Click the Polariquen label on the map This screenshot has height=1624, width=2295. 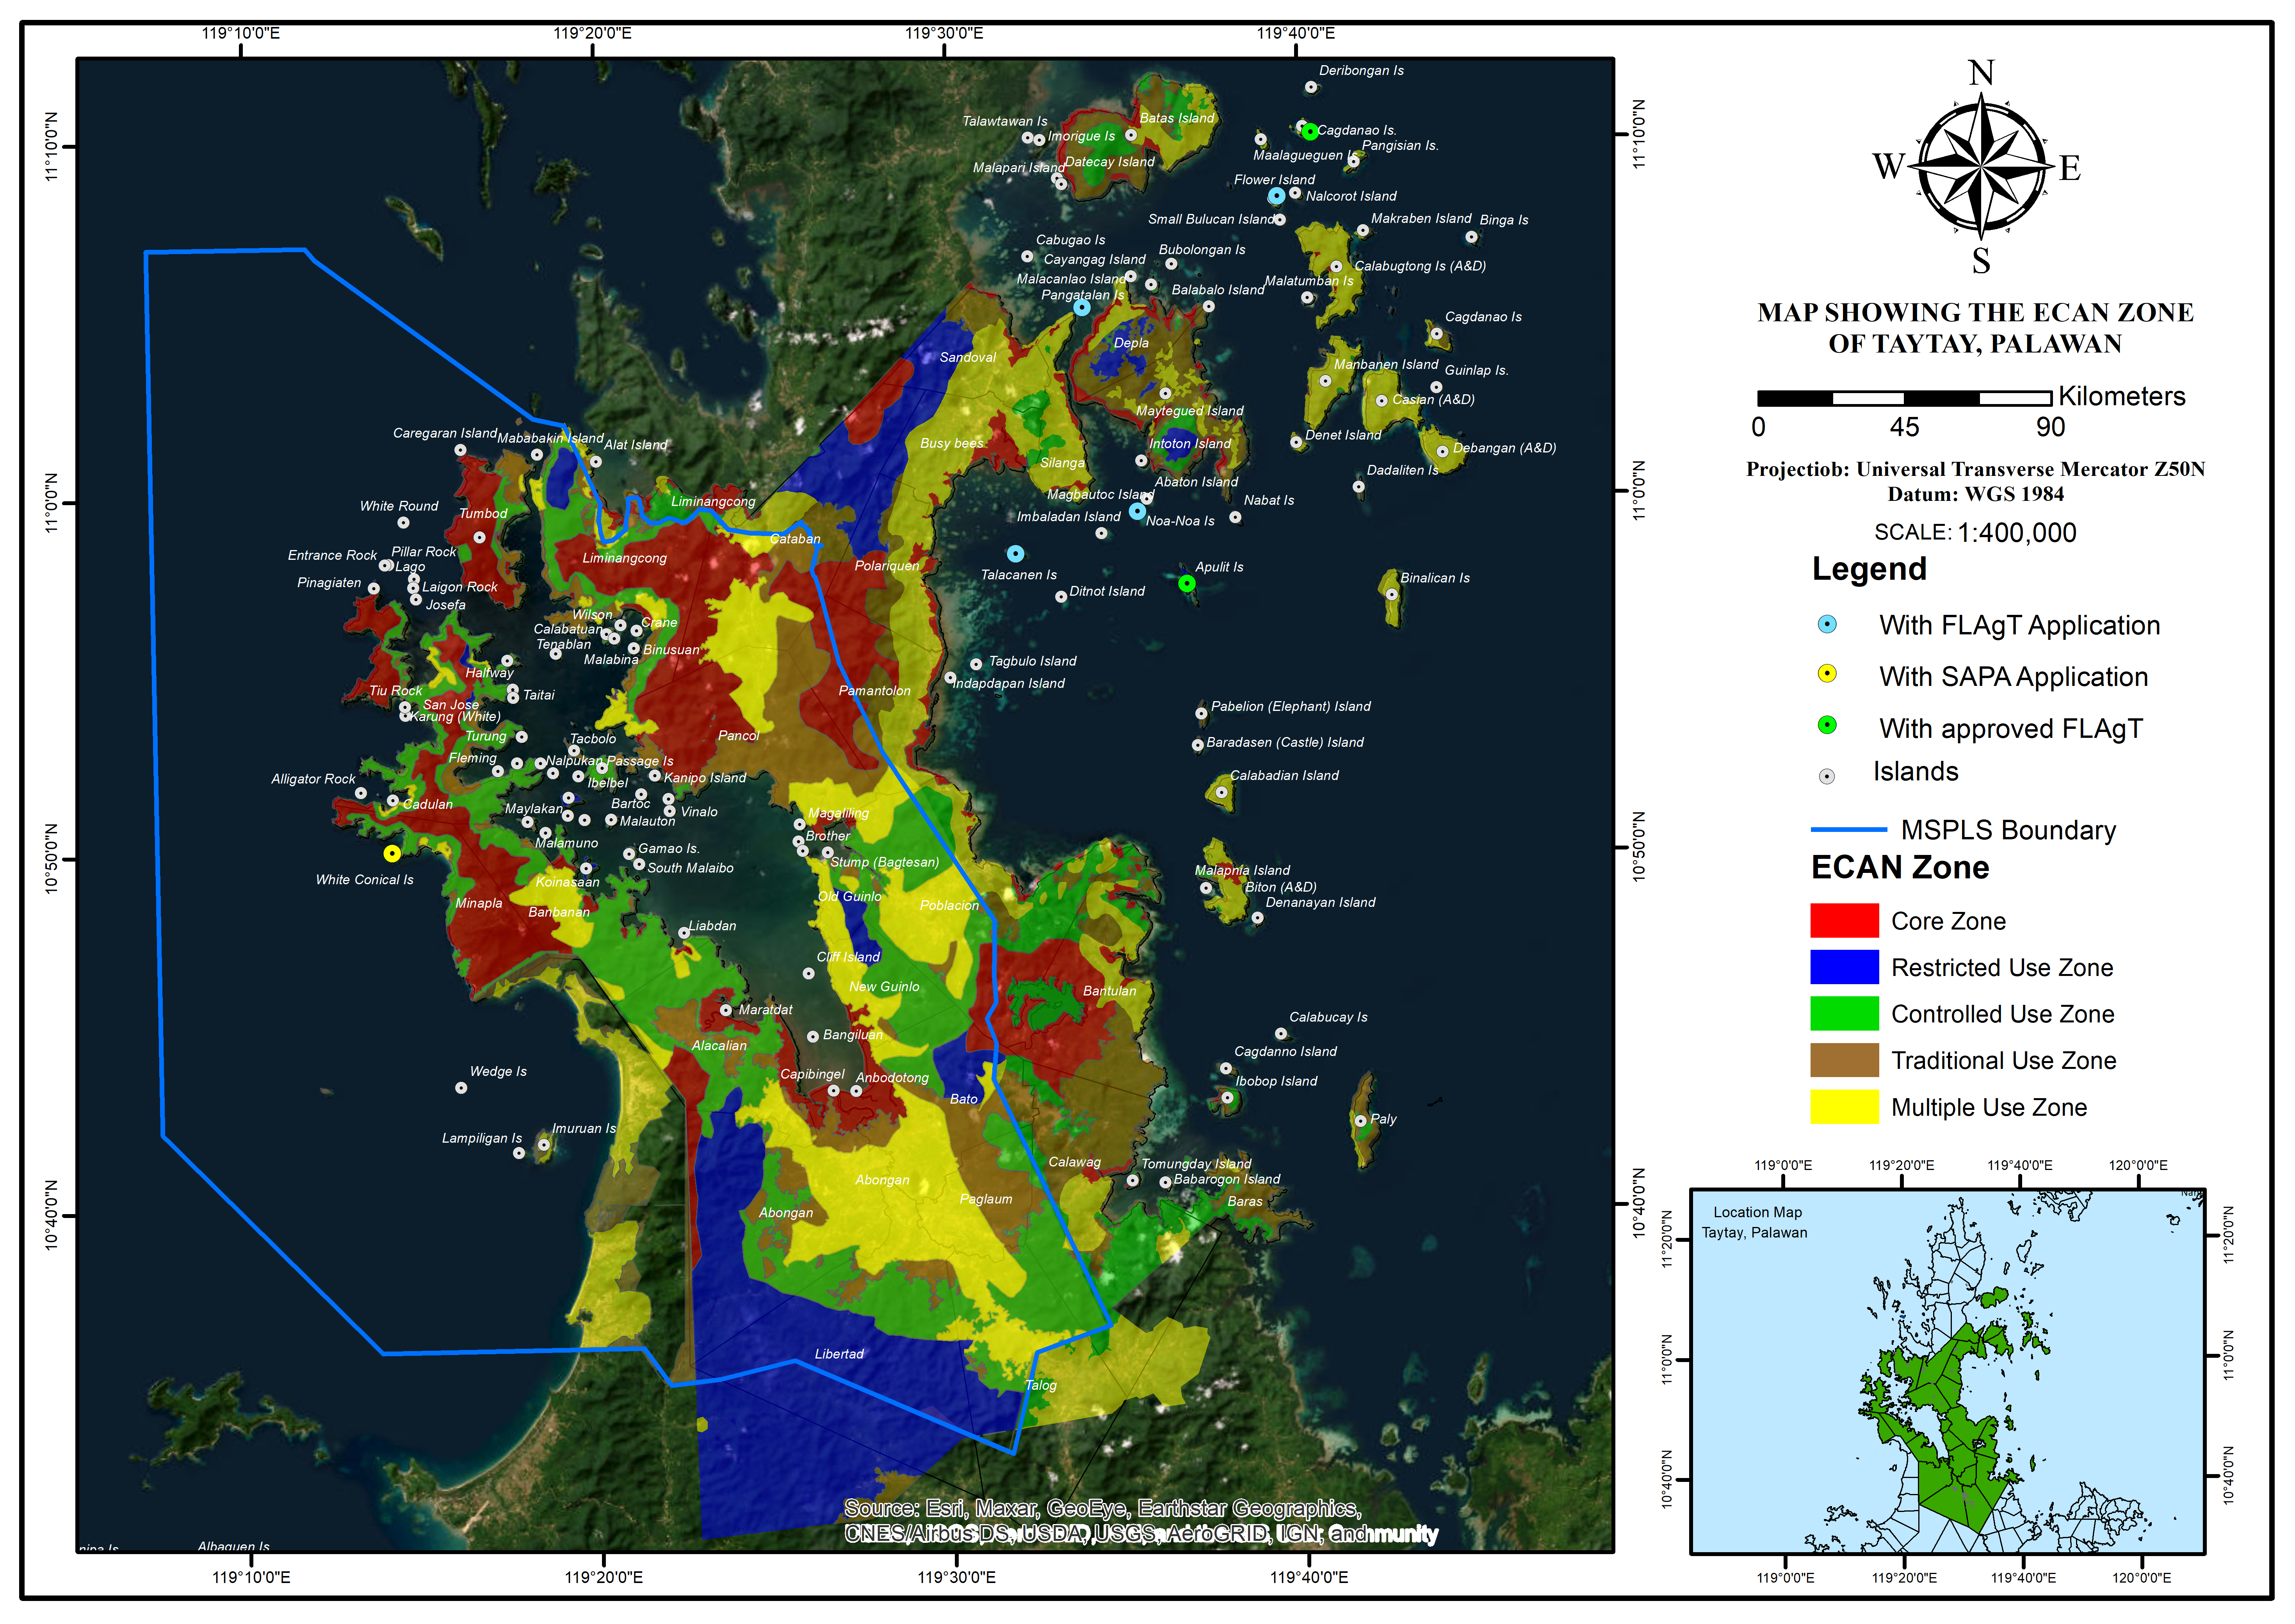pyautogui.click(x=886, y=566)
